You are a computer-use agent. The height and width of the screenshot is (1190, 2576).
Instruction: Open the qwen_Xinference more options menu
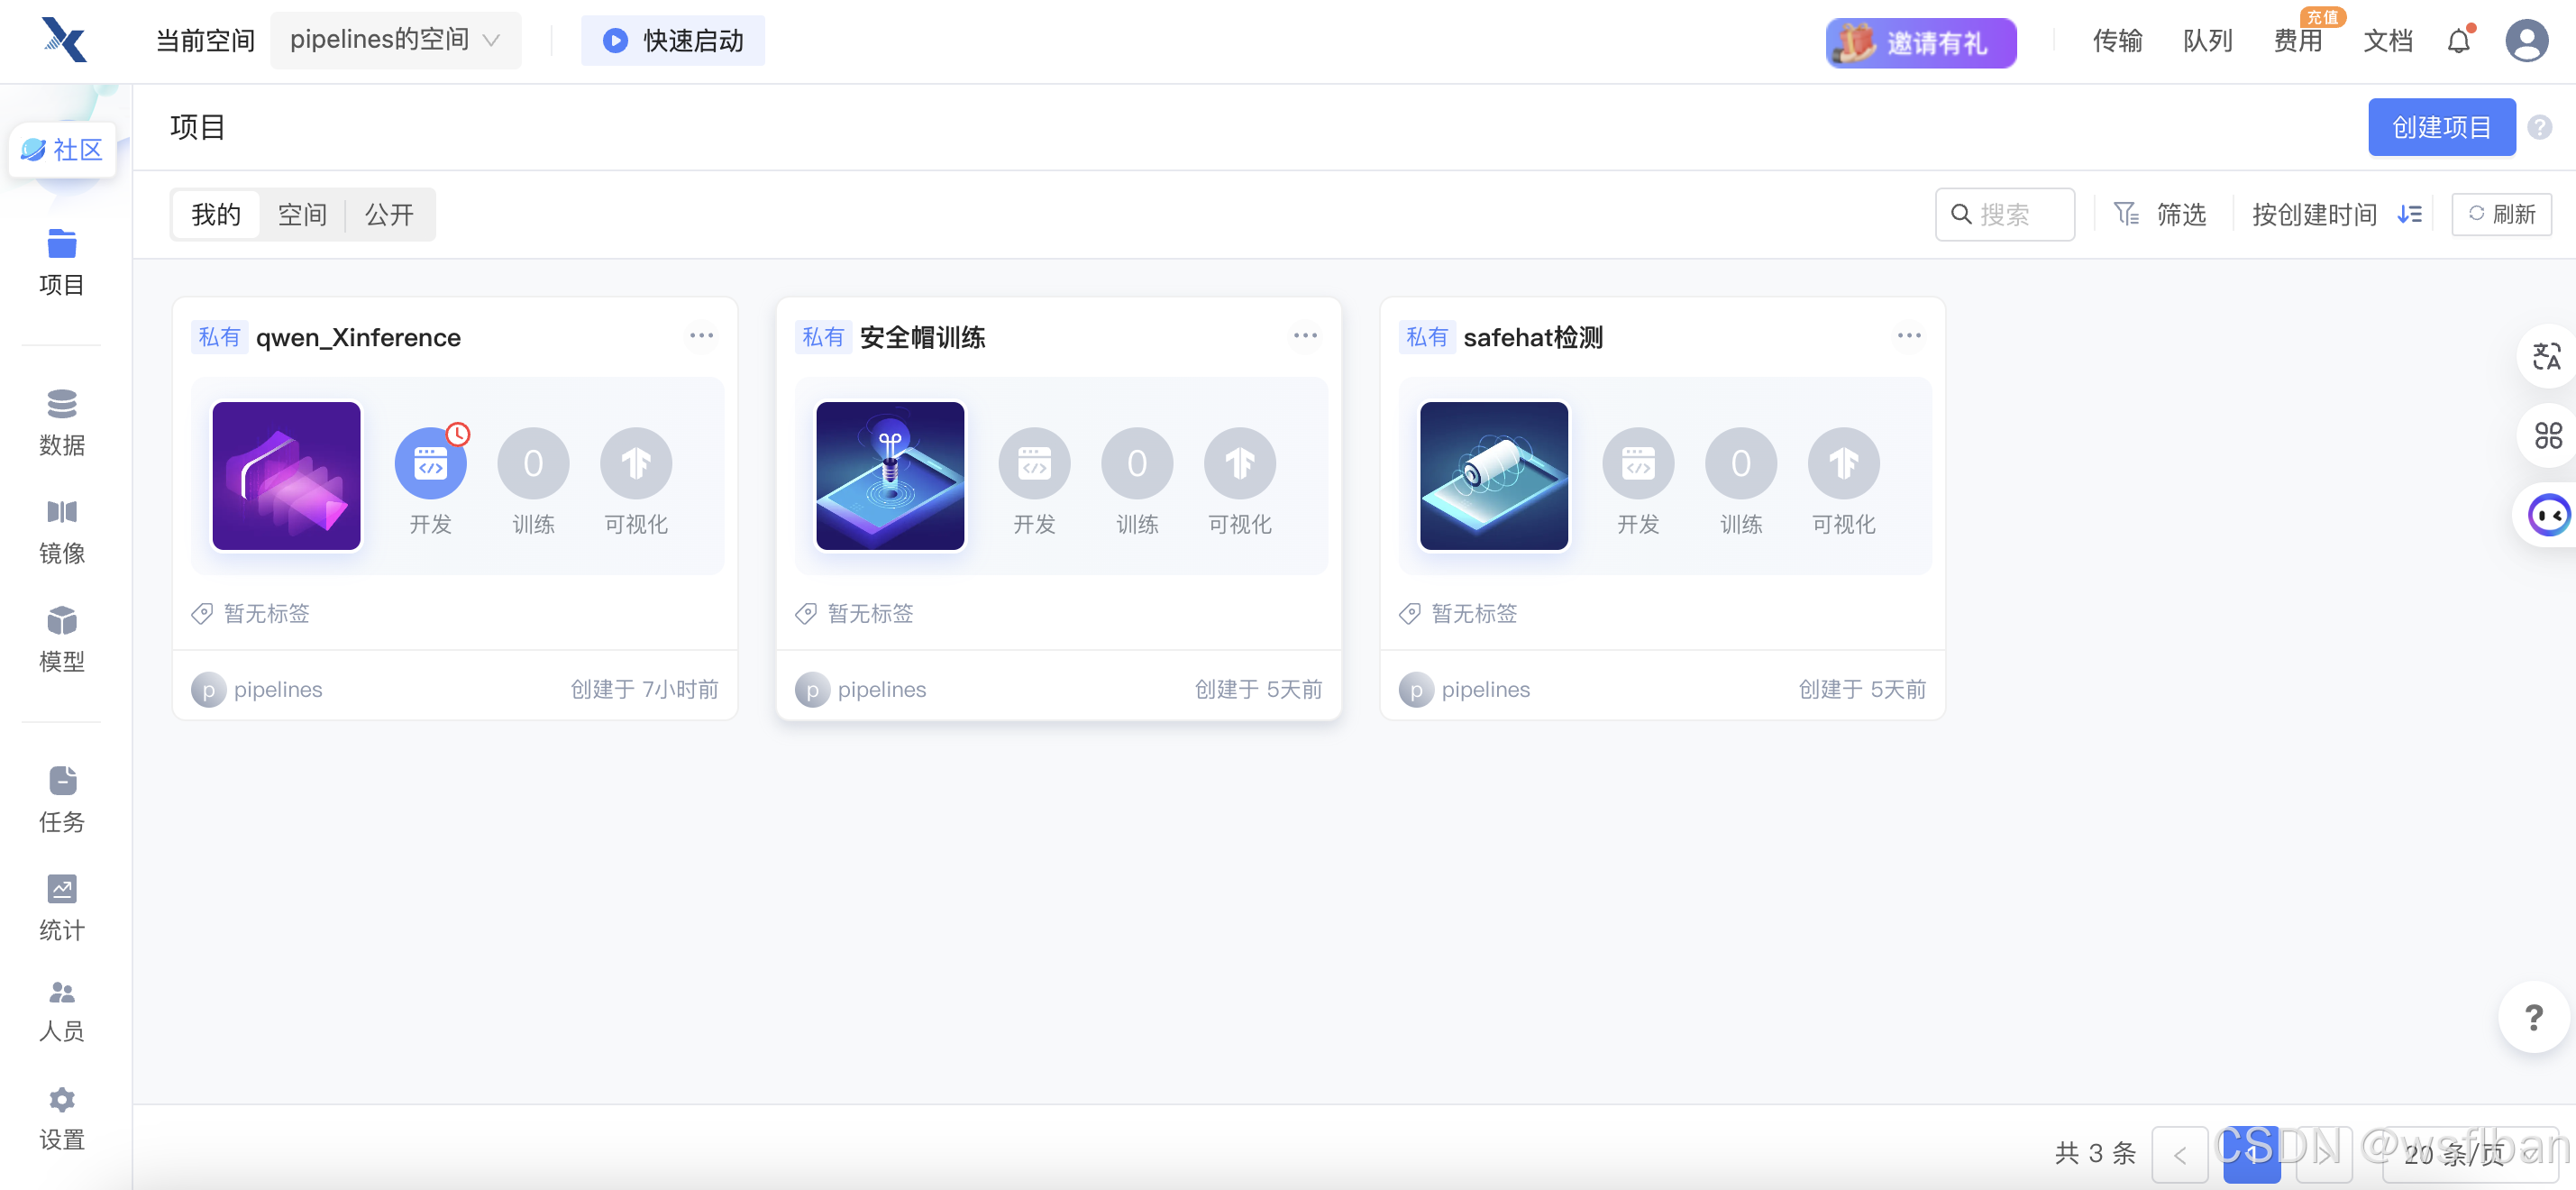click(x=701, y=335)
